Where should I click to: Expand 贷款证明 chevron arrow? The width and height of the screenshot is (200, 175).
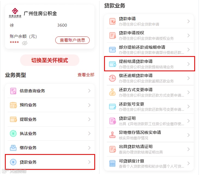[188, 121]
